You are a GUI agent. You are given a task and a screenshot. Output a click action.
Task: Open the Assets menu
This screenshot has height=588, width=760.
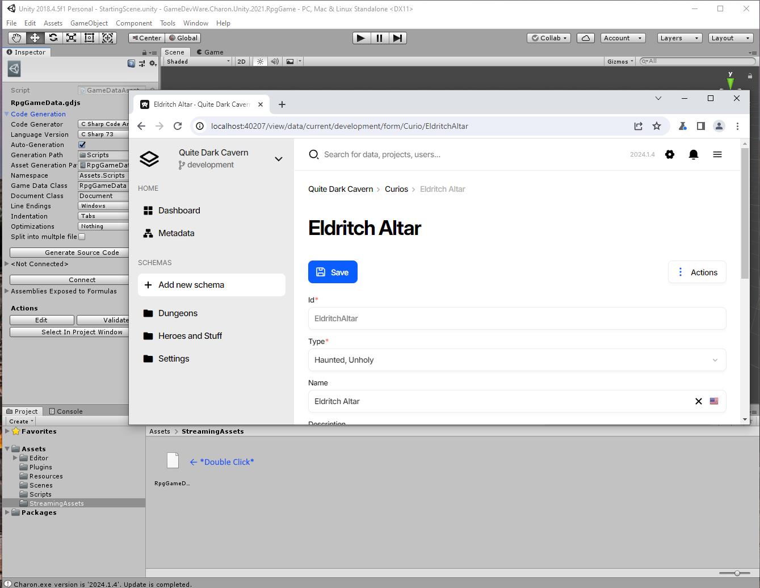(x=53, y=23)
